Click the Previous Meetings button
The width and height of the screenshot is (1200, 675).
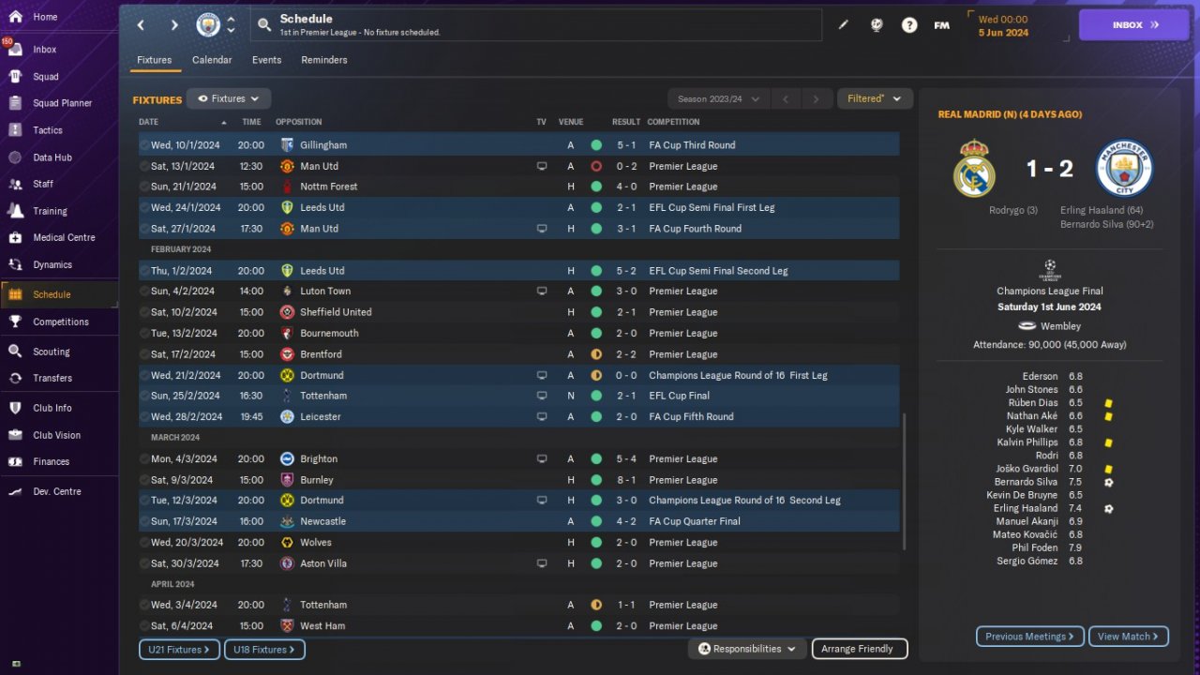click(x=1030, y=637)
